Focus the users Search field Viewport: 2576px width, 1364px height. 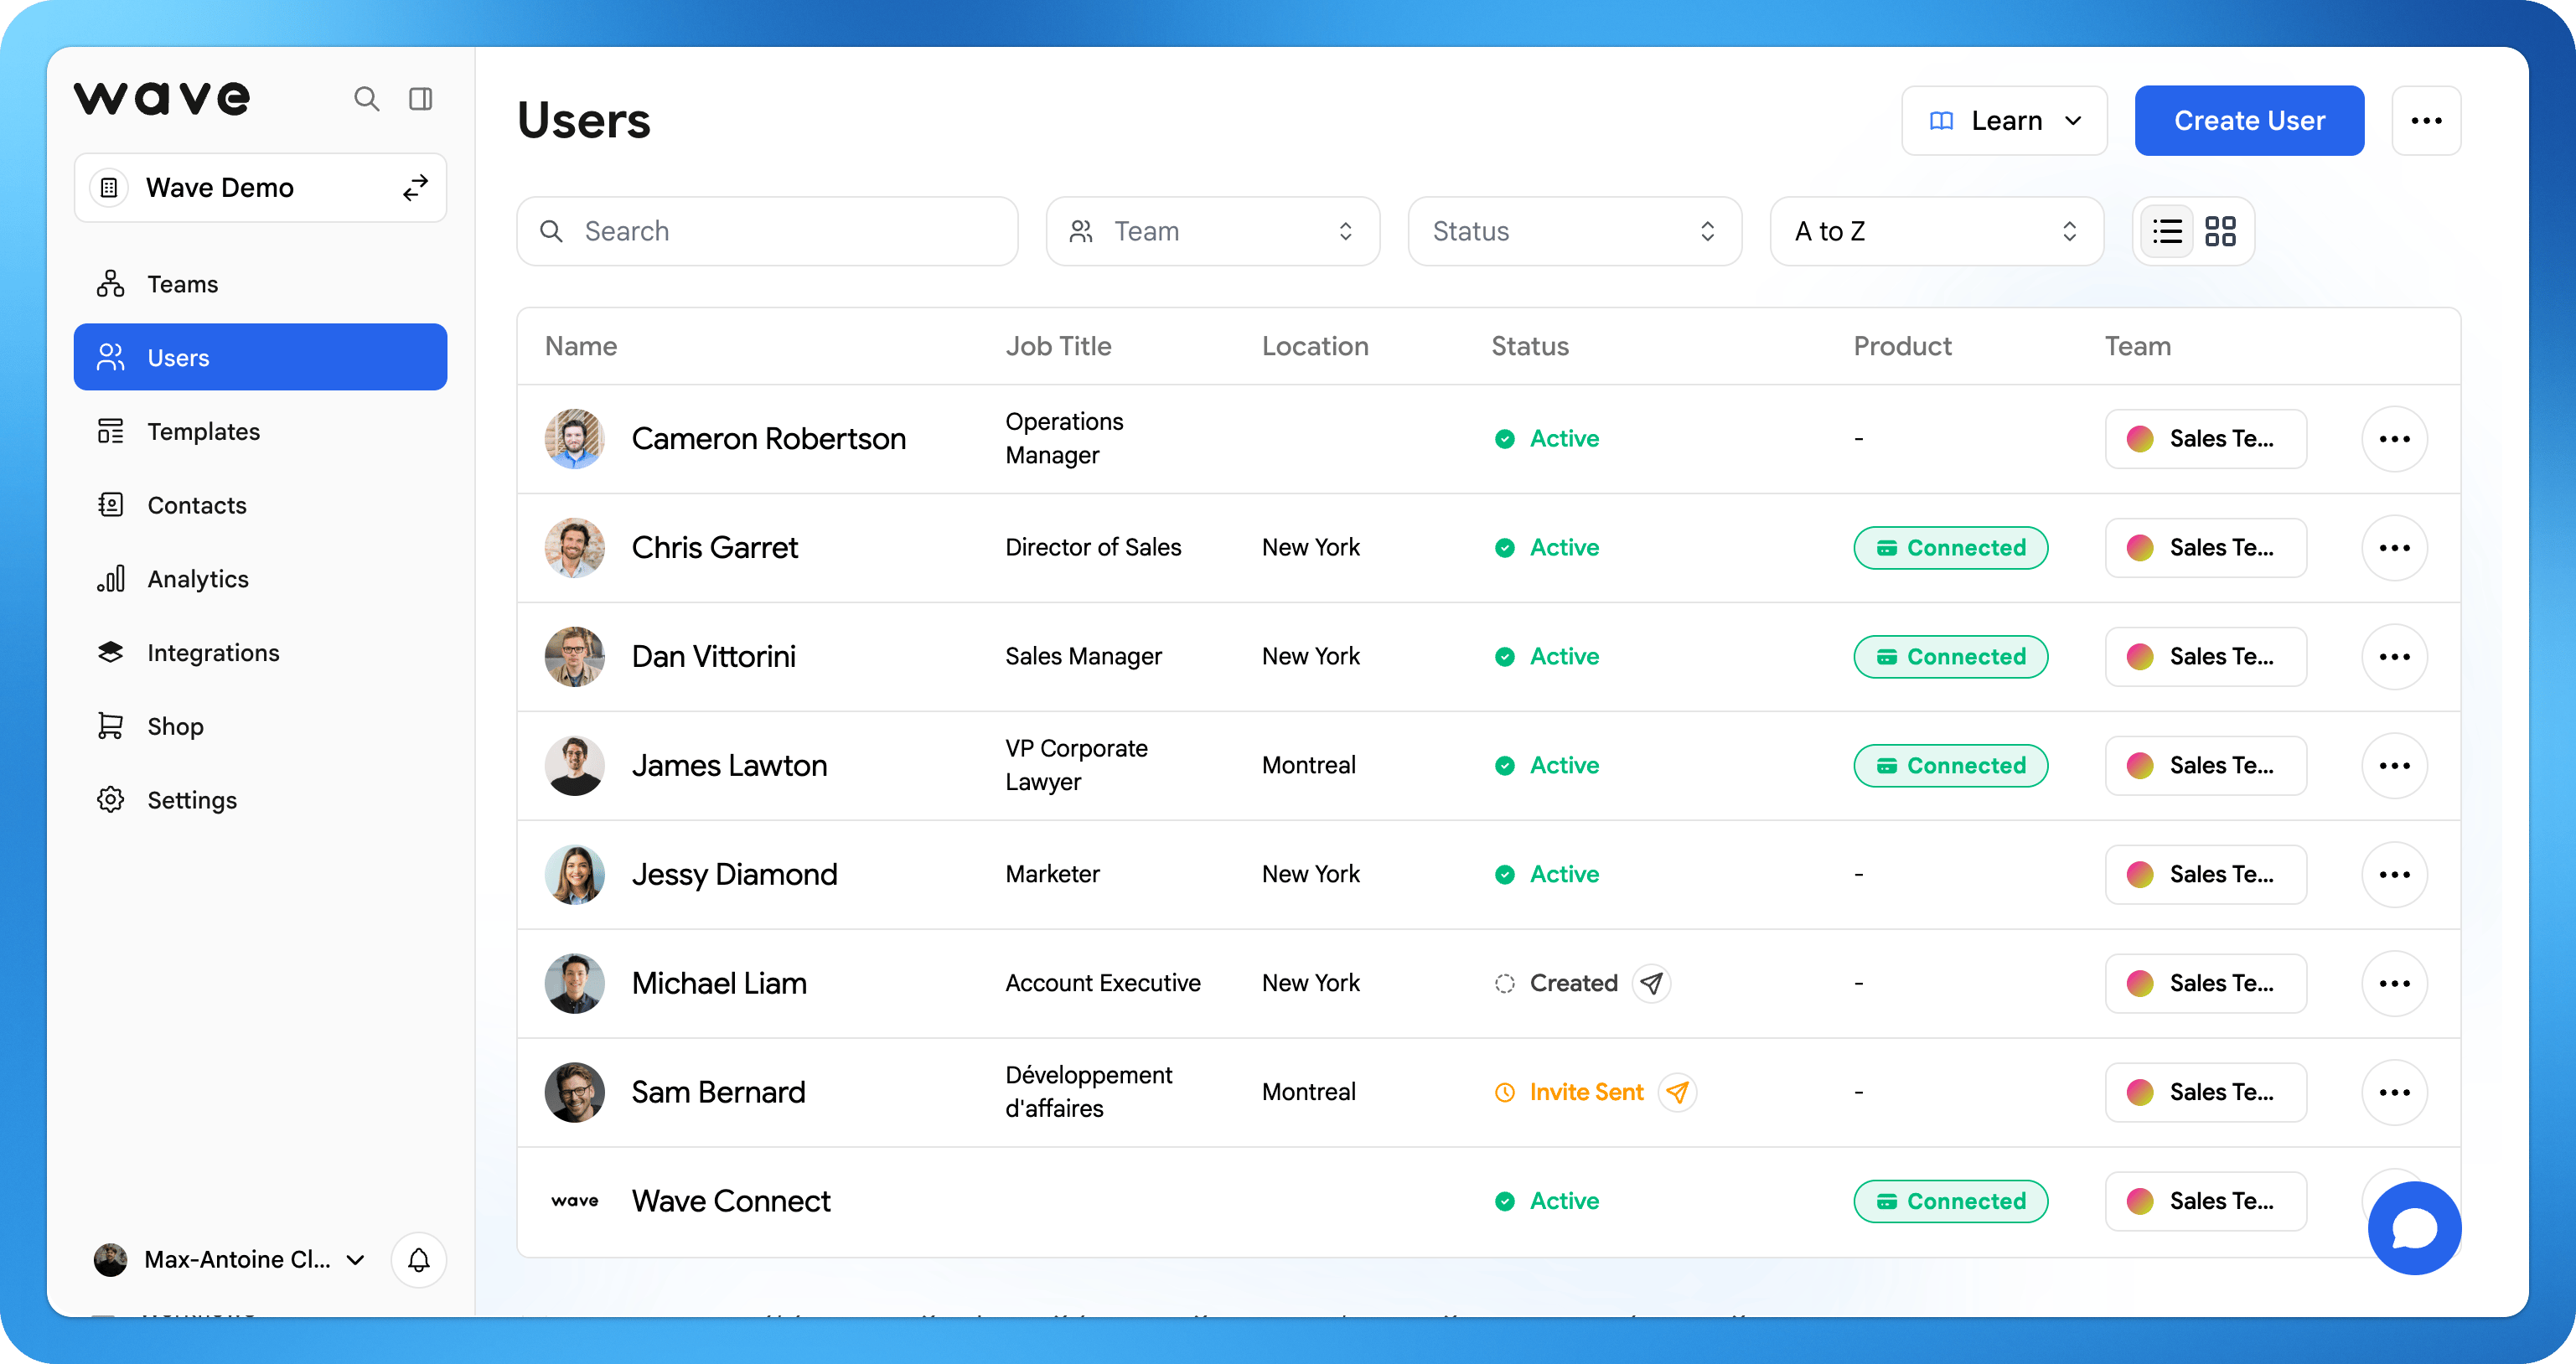pos(767,231)
